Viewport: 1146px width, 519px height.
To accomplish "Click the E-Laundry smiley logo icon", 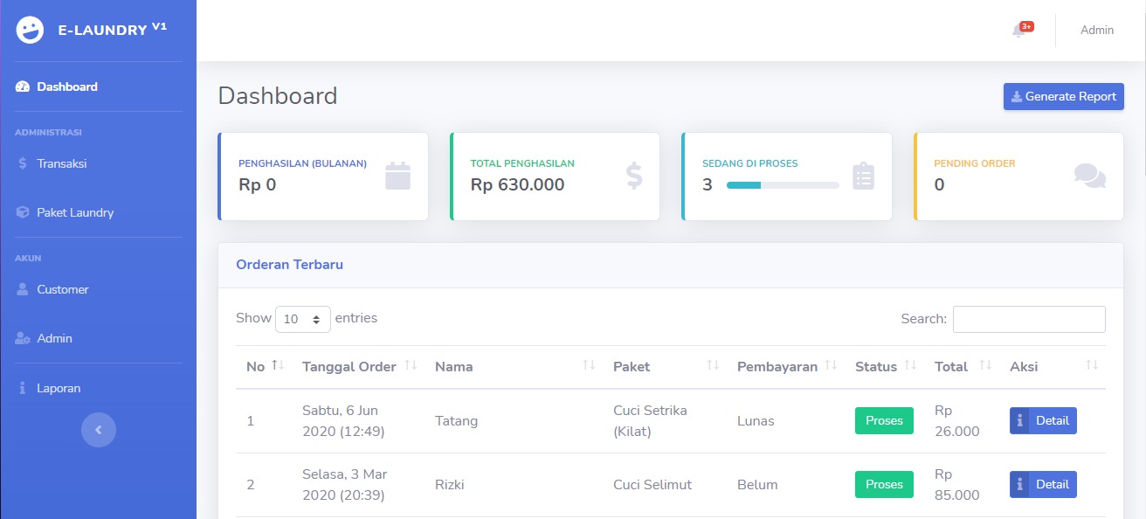I will click(30, 31).
